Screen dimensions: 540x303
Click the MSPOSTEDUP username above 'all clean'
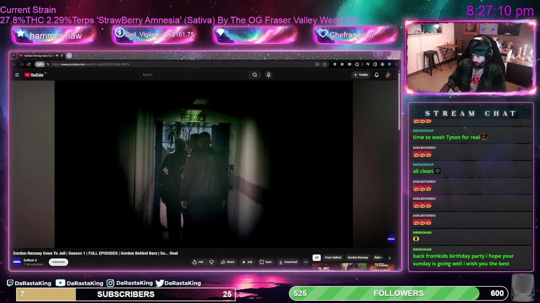[423, 165]
